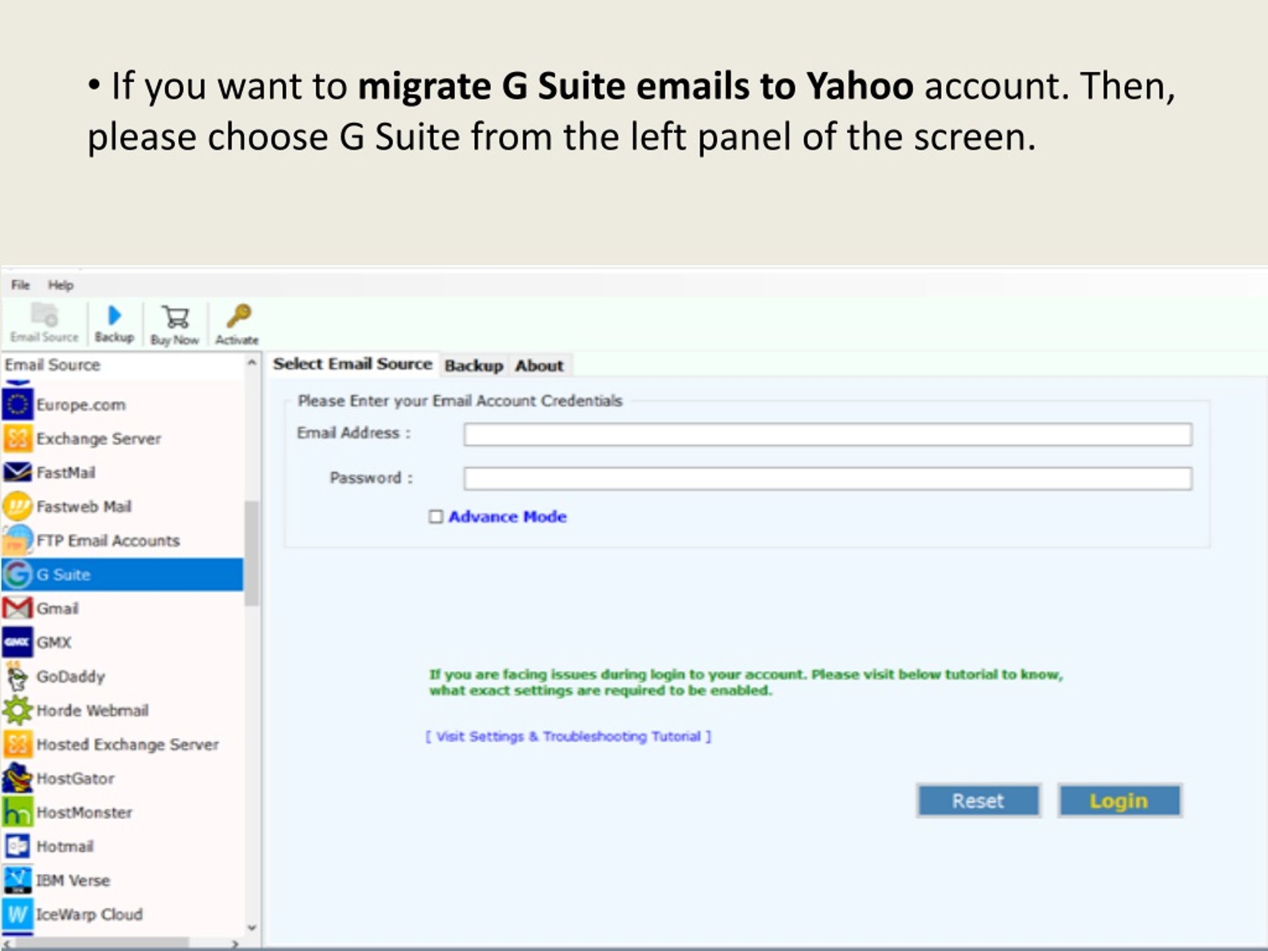
Task: Click the Activate key icon
Action: click(x=238, y=316)
